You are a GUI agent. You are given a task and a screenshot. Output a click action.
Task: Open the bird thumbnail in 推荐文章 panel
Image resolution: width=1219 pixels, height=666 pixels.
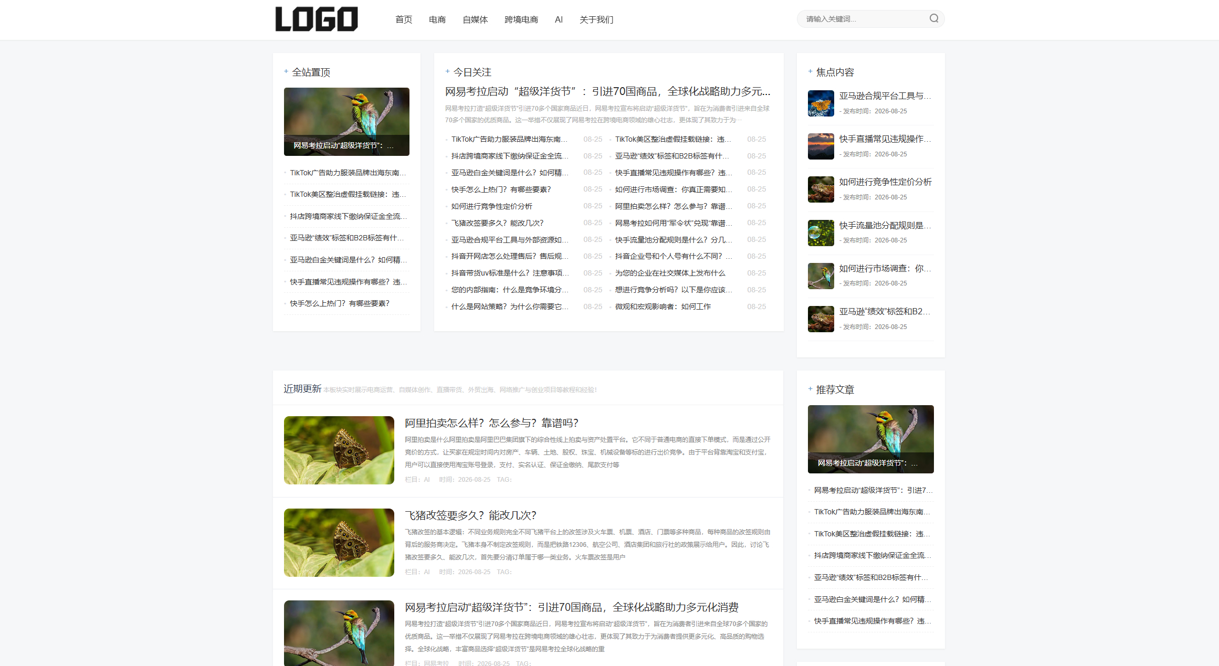[870, 439]
